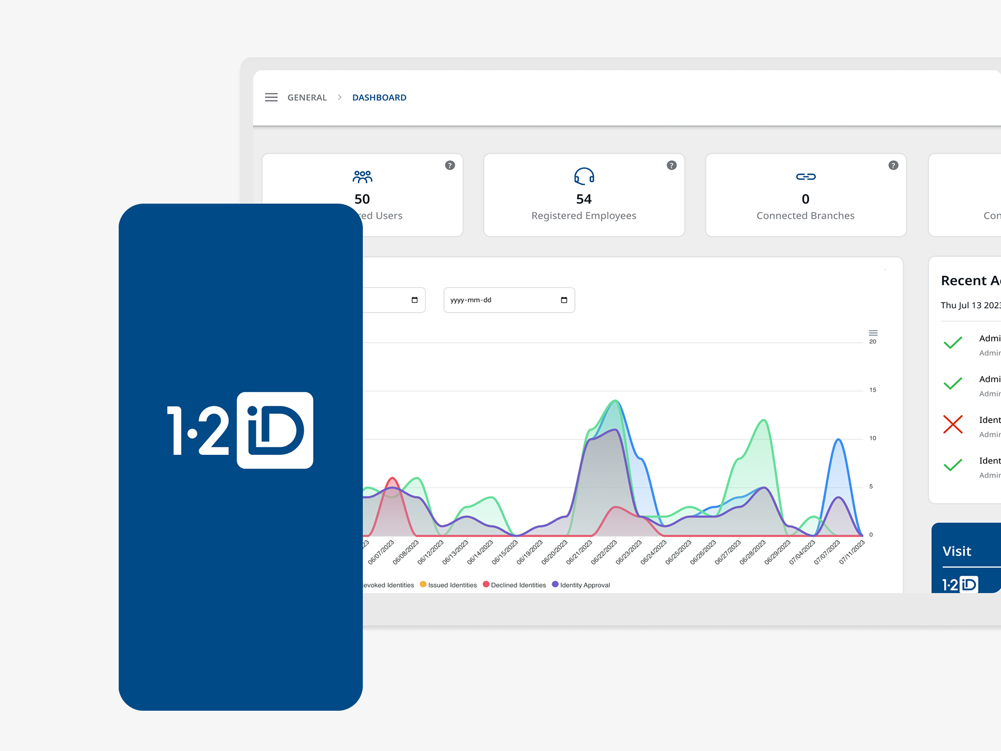Screen dimensions: 1001x751
Task: Click the headset employees icon
Action: [x=584, y=176]
